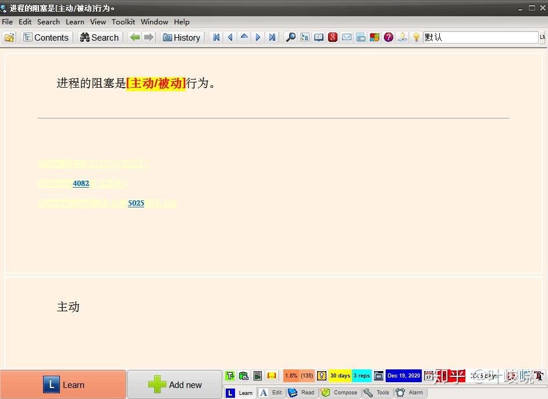548x399 pixels.
Task: Switch to the Compose tab
Action: tap(340, 393)
